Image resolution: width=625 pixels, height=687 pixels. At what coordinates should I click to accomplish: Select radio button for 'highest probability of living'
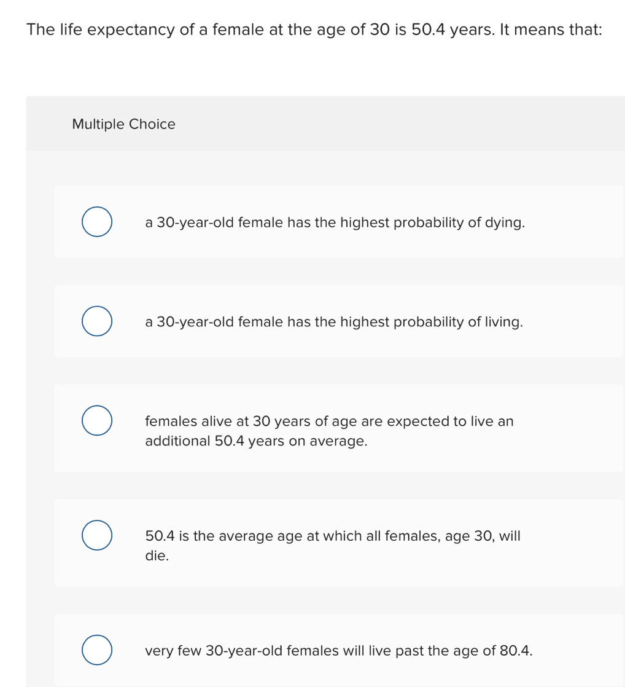click(x=97, y=322)
